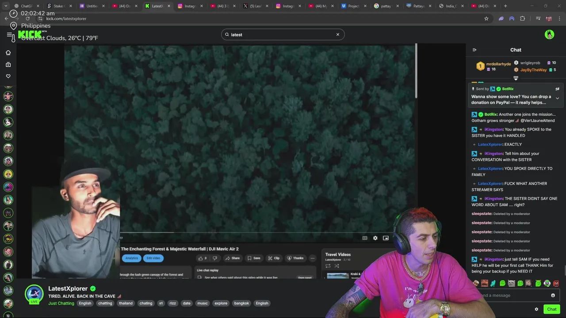Open the tab search dropdown arrow
566x318 pixels.
pyautogui.click(x=6, y=6)
